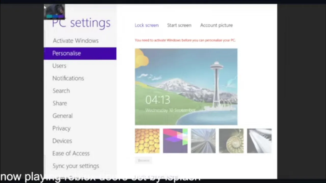326x183 pixels.
Task: Choose the piano keys lock screen thumbnail
Action: (259, 141)
